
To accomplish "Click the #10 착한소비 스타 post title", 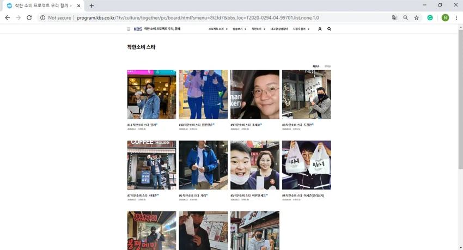I will [197, 125].
